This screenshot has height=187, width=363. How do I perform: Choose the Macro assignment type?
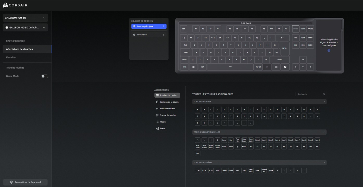click(x=162, y=122)
